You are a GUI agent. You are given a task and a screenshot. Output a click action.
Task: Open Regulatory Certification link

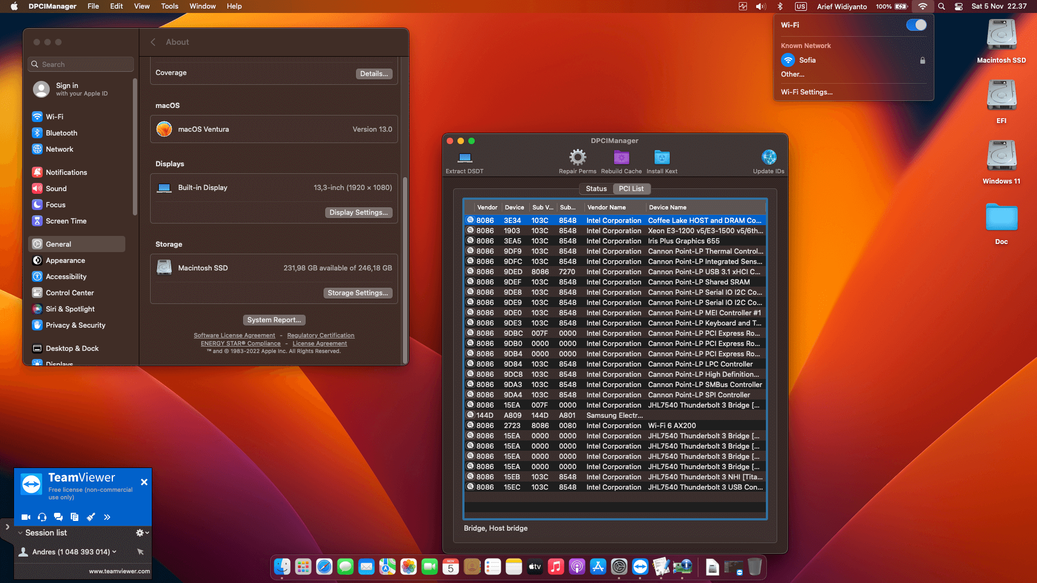tap(321, 335)
